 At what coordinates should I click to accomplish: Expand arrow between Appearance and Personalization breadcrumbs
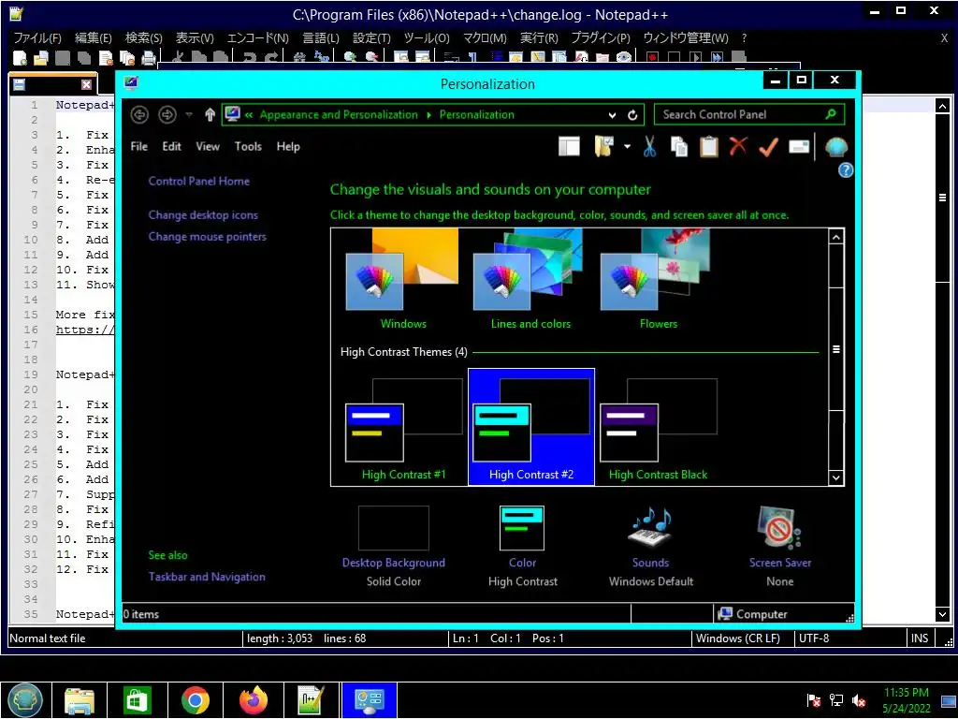428,114
